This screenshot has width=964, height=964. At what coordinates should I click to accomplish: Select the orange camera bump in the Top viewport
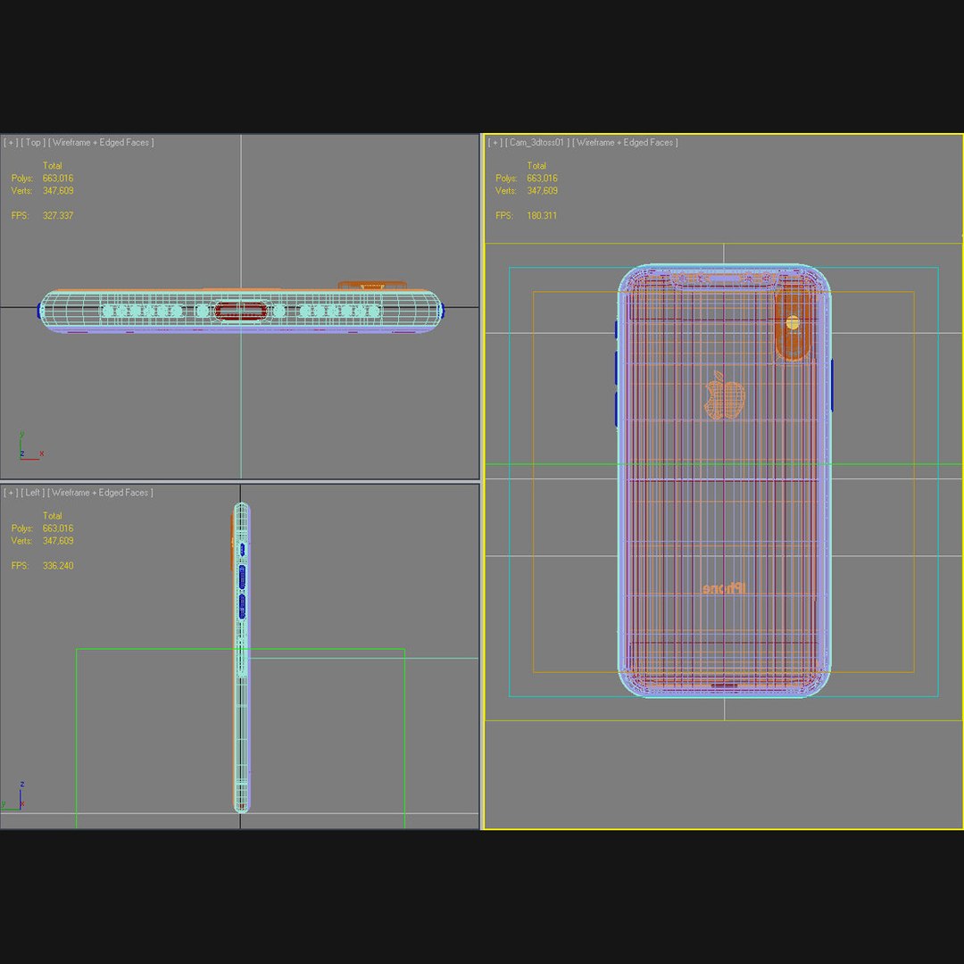tap(372, 286)
